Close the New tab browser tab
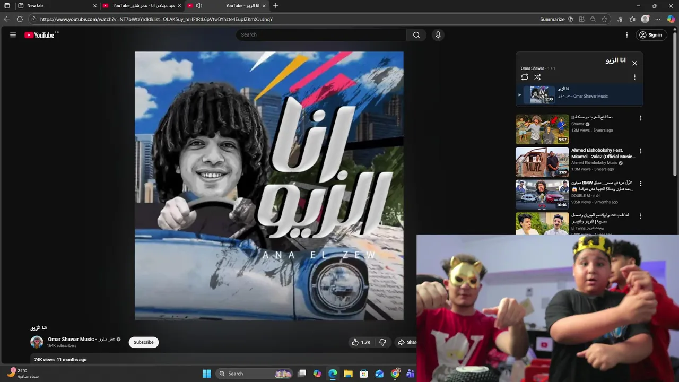This screenshot has width=679, height=382. [x=95, y=6]
